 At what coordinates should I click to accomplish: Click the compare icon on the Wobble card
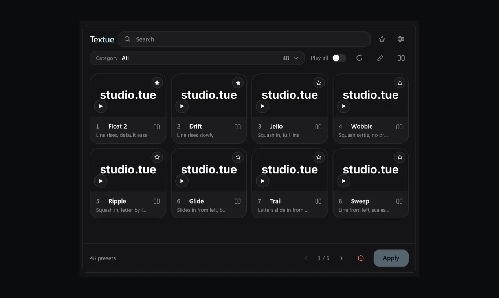click(x=399, y=127)
